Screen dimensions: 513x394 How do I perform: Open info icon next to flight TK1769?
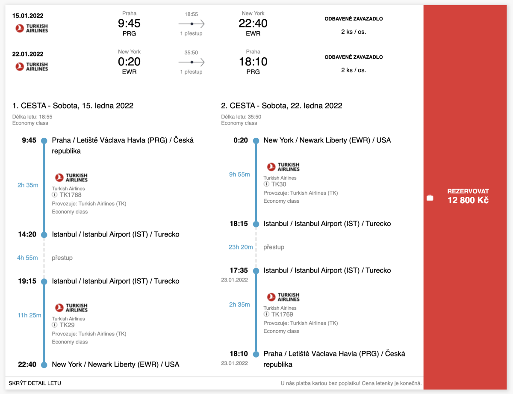pos(267,314)
